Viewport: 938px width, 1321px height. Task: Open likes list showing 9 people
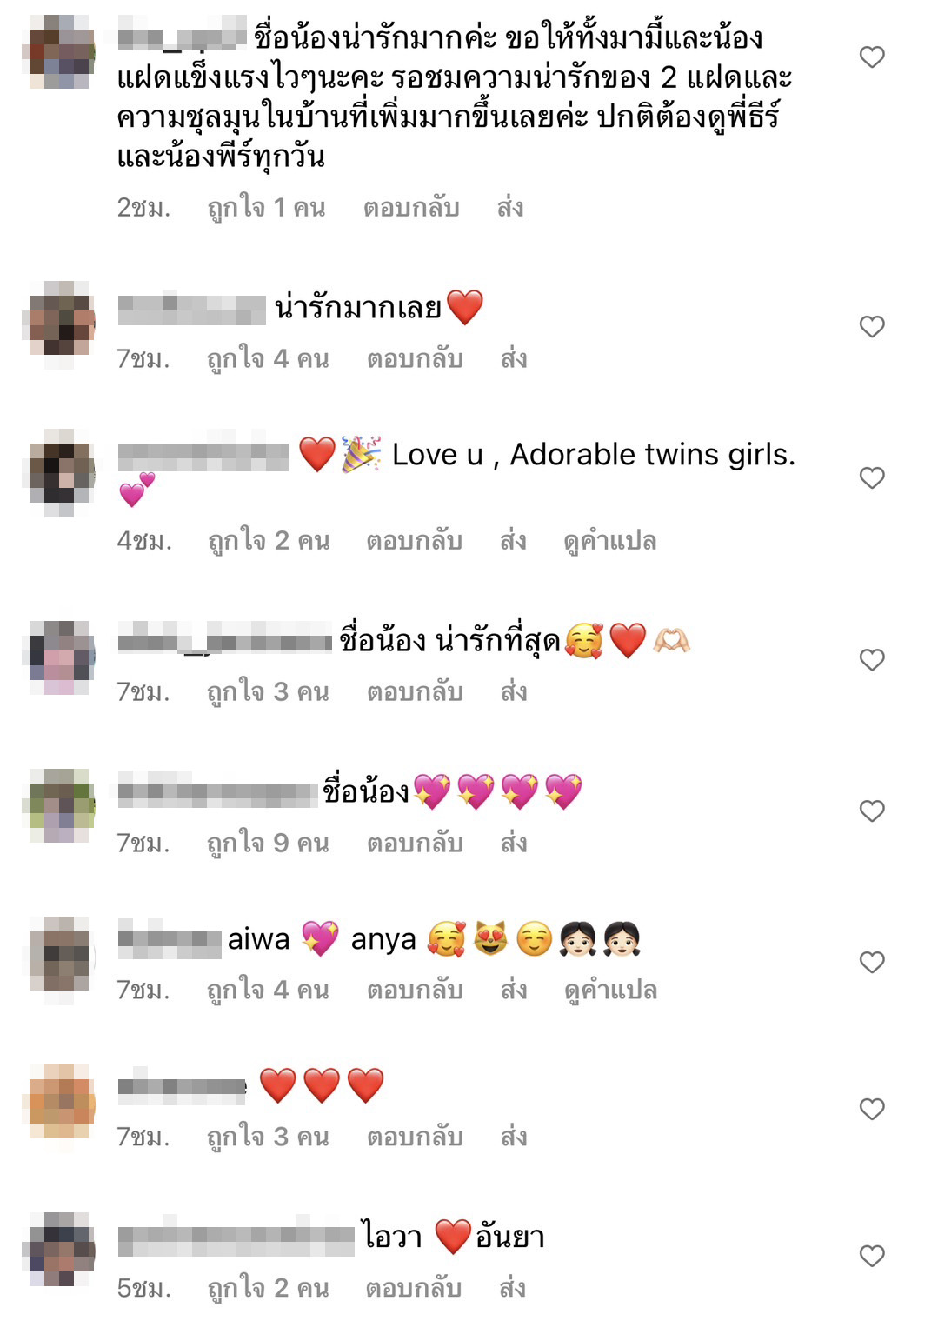[268, 844]
